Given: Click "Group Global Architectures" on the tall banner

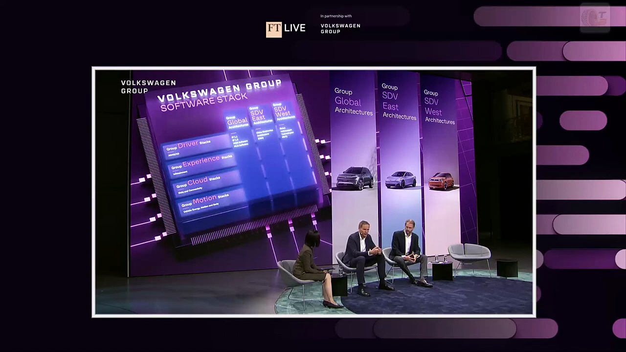Looking at the screenshot, I should click(x=353, y=102).
